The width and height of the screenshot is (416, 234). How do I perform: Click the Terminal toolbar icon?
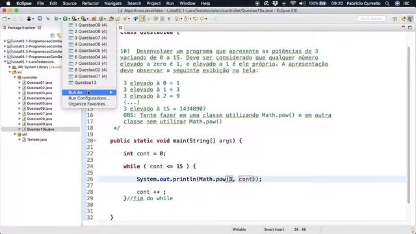(40, 19)
